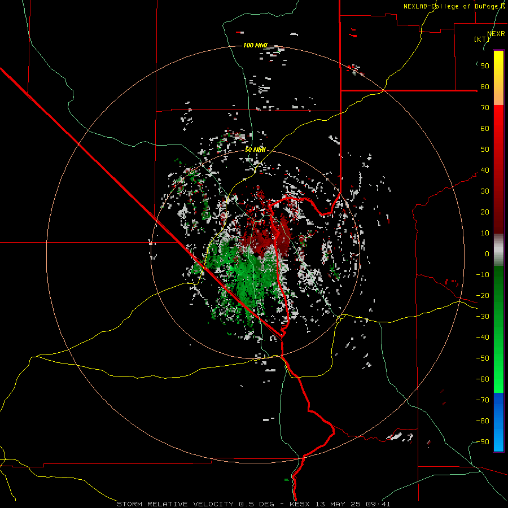Click the Storm Relative Velocity KESX caption
Image resolution: width=508 pixels, height=508 pixels.
253,504
